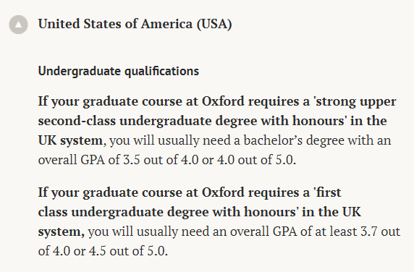Click the bold word 'system,'

point(62,231)
